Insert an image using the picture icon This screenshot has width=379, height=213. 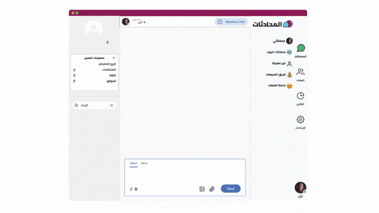[202, 189]
